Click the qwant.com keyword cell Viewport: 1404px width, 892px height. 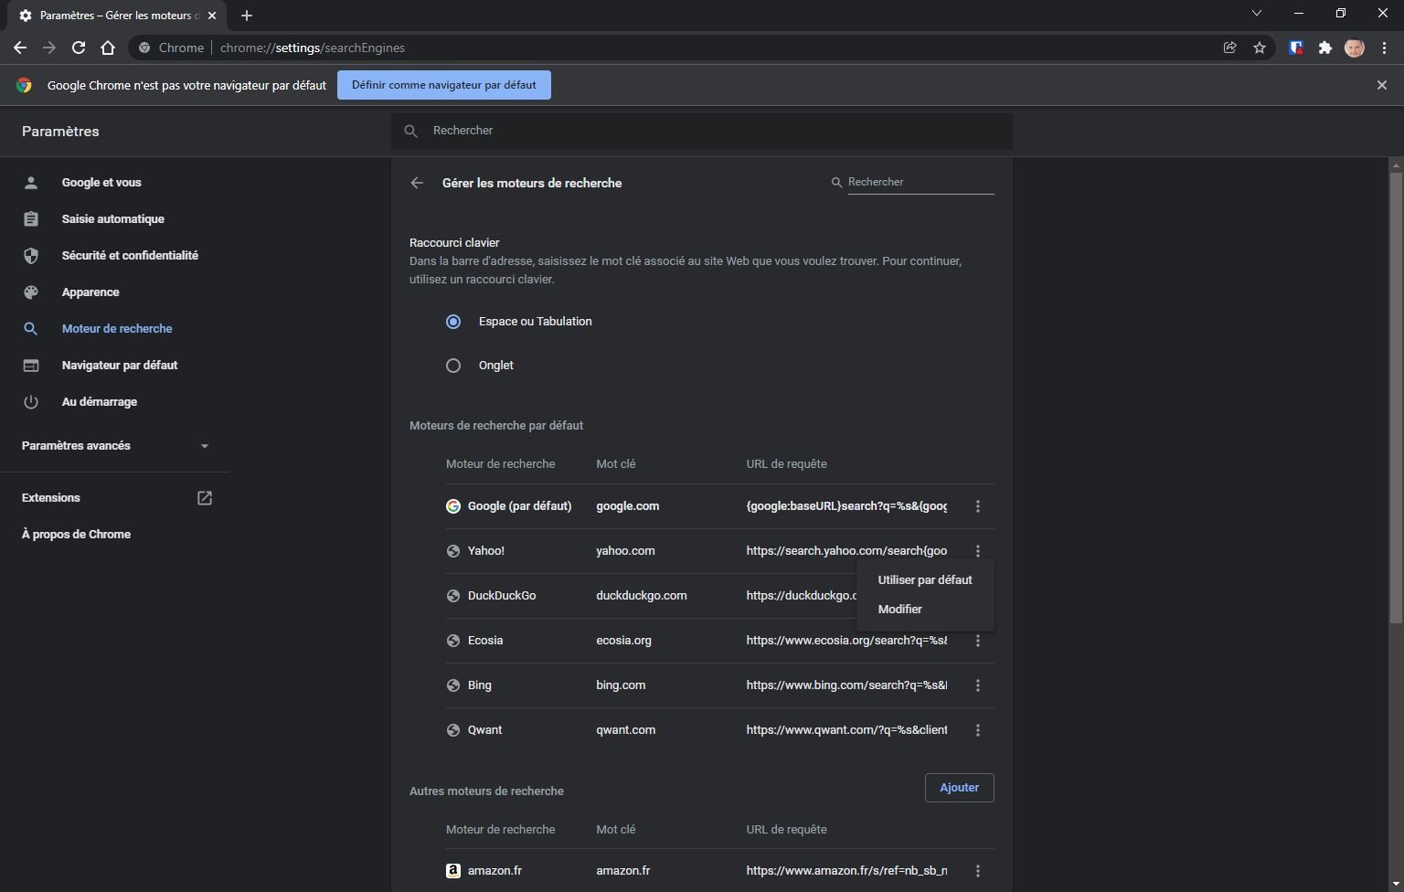625,730
